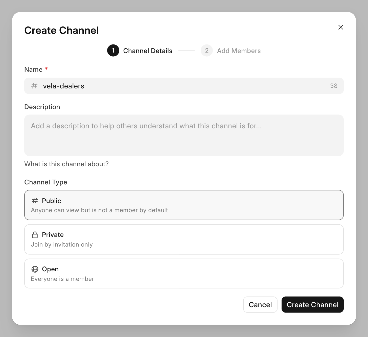Select the Public channel type option

click(184, 205)
